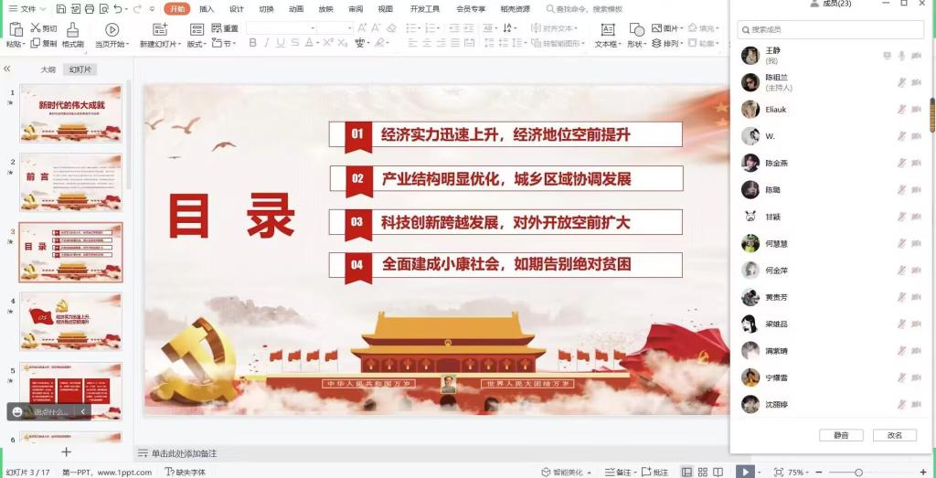Open the font color dropdown arrow
Screen dimensions: 936x478
(317, 43)
